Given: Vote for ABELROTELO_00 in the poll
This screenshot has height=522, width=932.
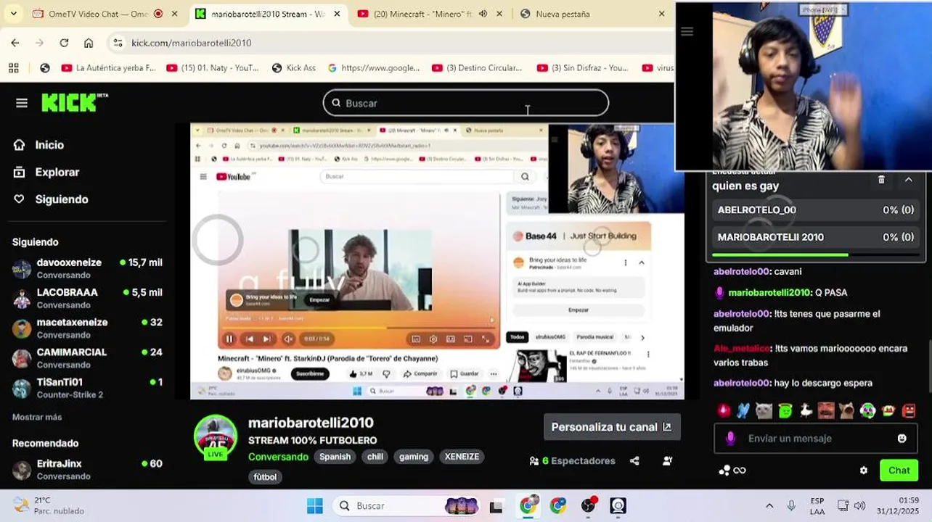Looking at the screenshot, I should pyautogui.click(x=816, y=210).
